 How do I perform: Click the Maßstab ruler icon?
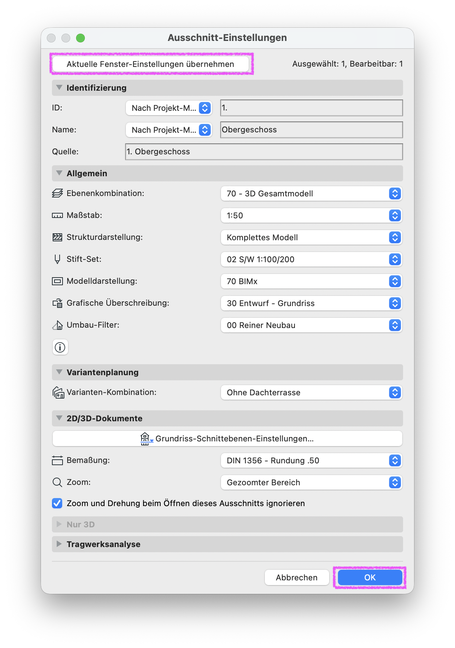(57, 215)
